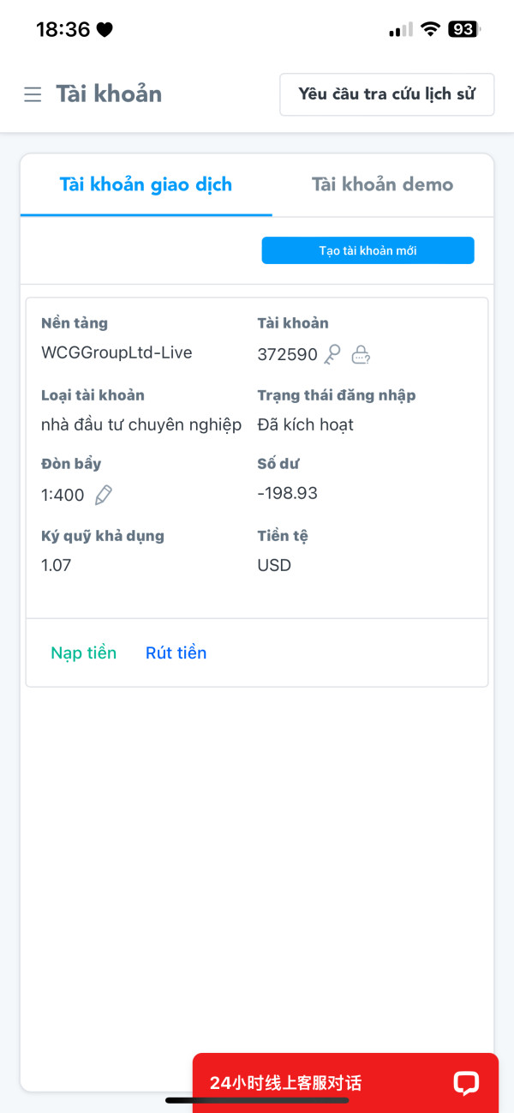Image resolution: width=514 pixels, height=1113 pixels.
Task: Tap the WCGGroupLtd-Live platform name
Action: click(117, 352)
